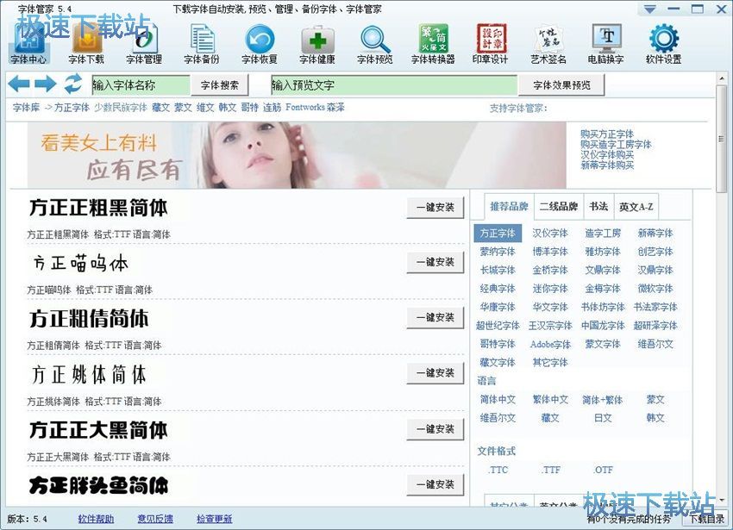This screenshot has height=530, width=733.
Task: Switch to the 二线品牌 tab
Action: coord(559,207)
